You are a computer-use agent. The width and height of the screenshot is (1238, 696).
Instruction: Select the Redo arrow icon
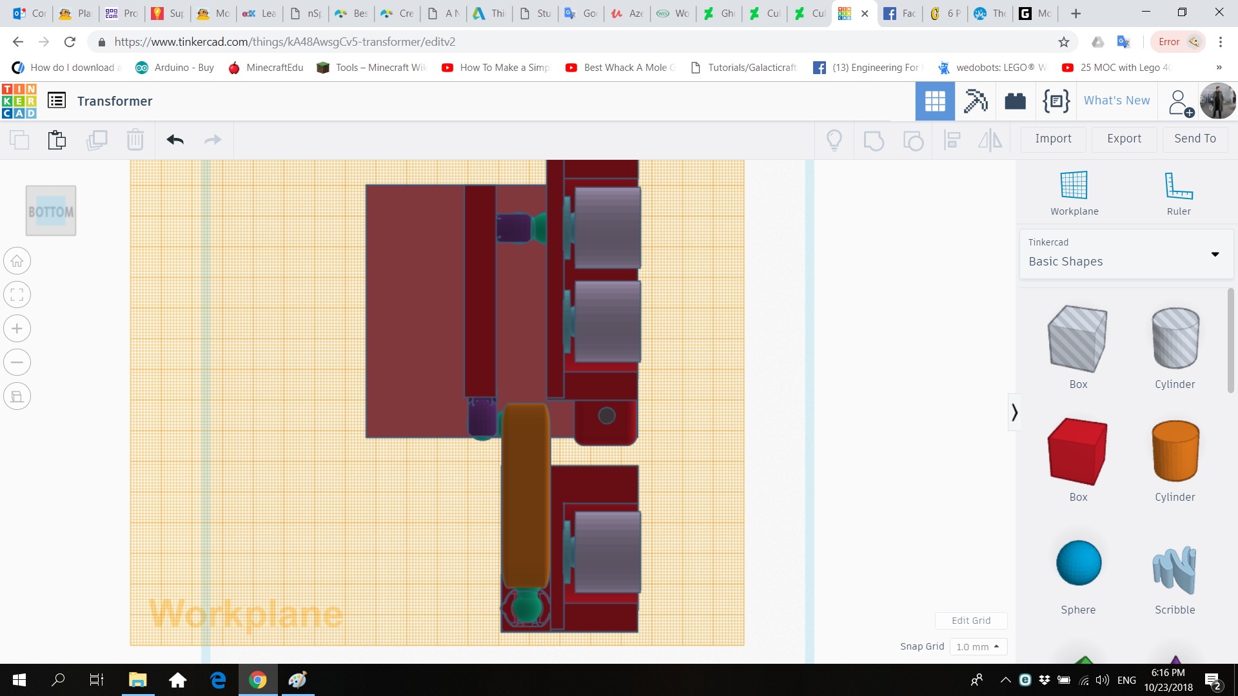point(213,139)
